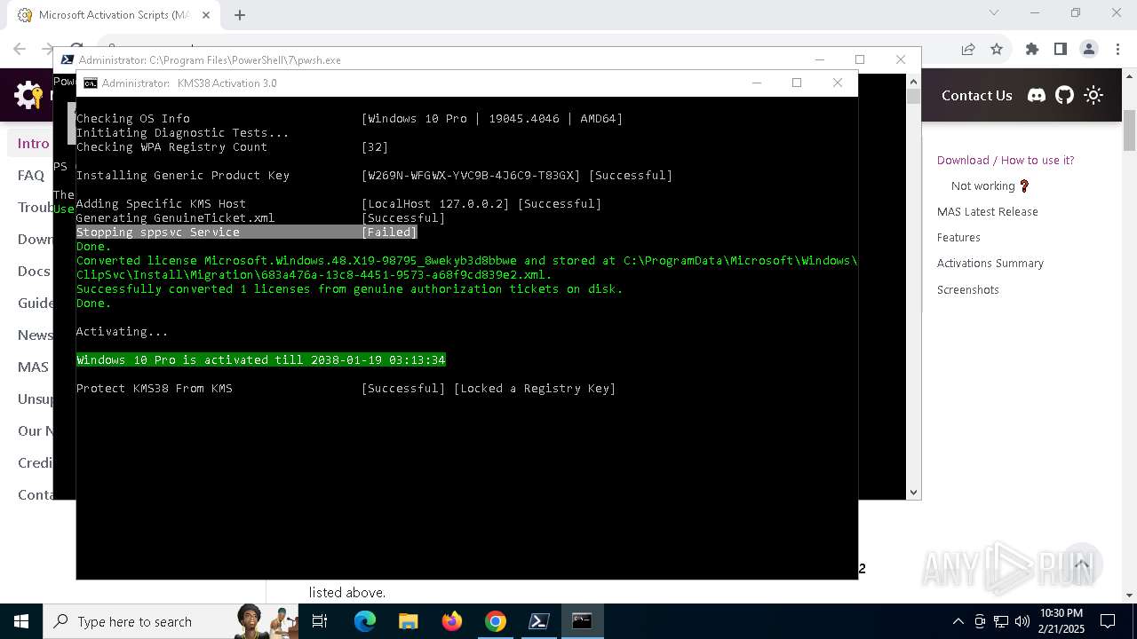Open the Chrome tab search chevron
Image resolution: width=1137 pixels, height=639 pixels.
994,12
